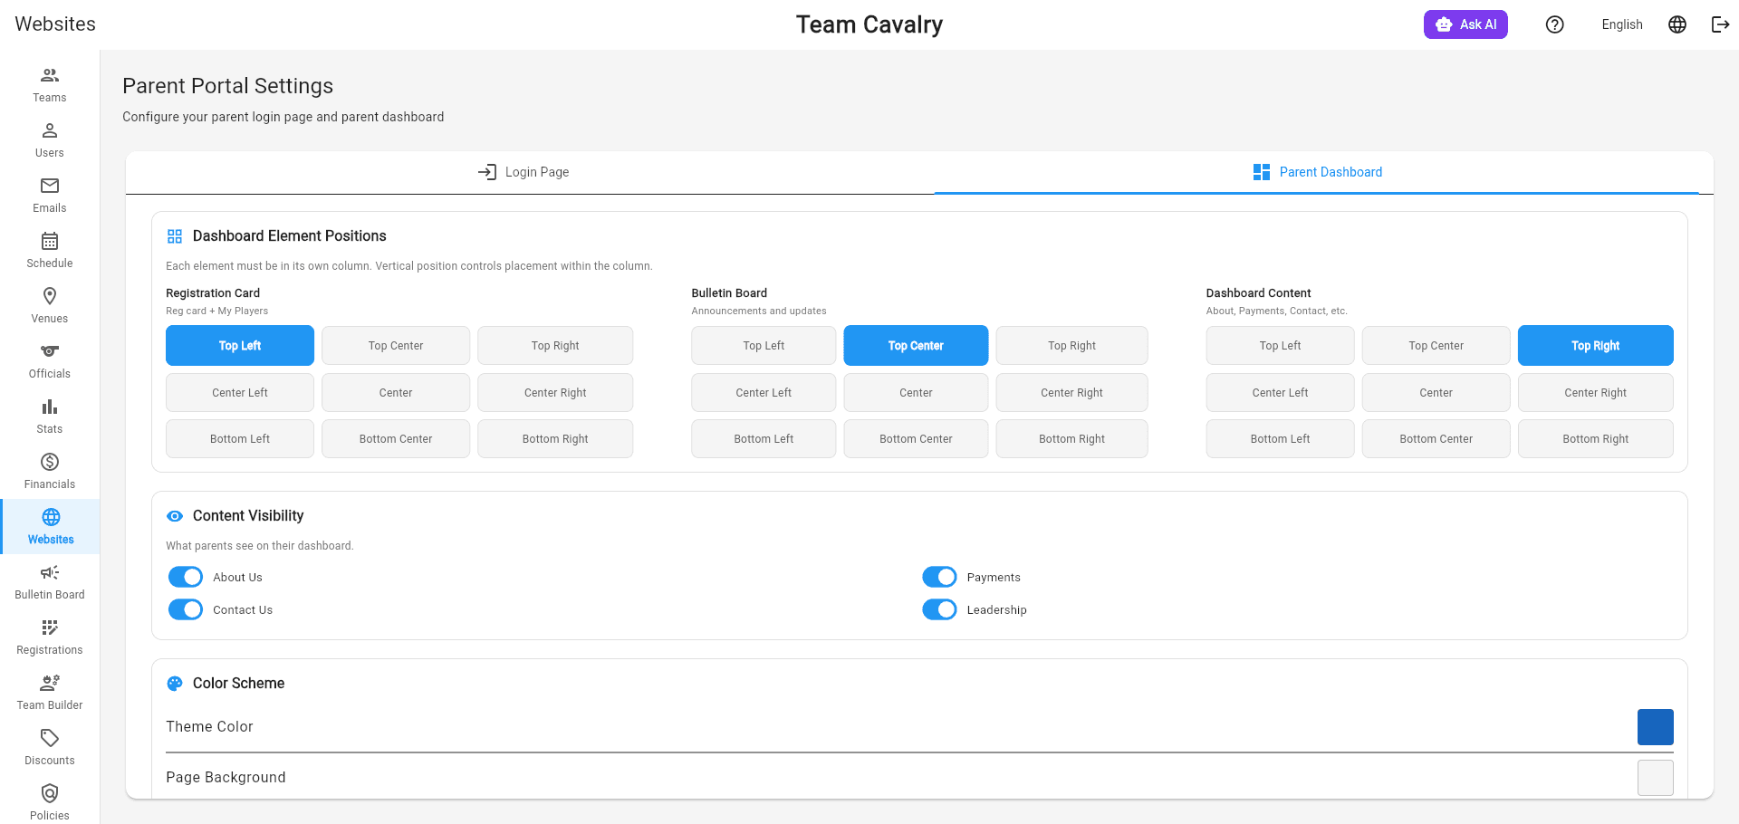Open the English language selector
This screenshot has height=824, width=1739.
click(1621, 24)
